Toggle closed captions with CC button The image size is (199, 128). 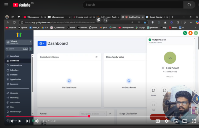pos(158,121)
